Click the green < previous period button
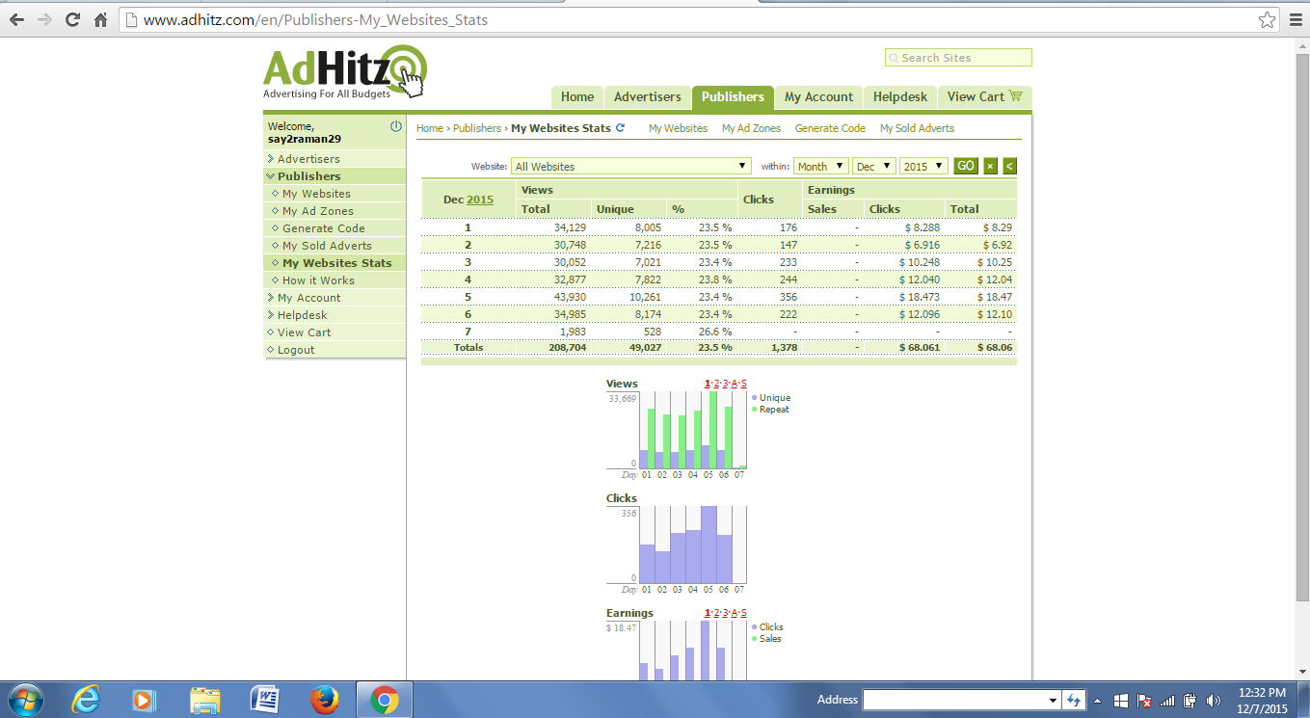This screenshot has width=1310, height=718. coord(1009,166)
